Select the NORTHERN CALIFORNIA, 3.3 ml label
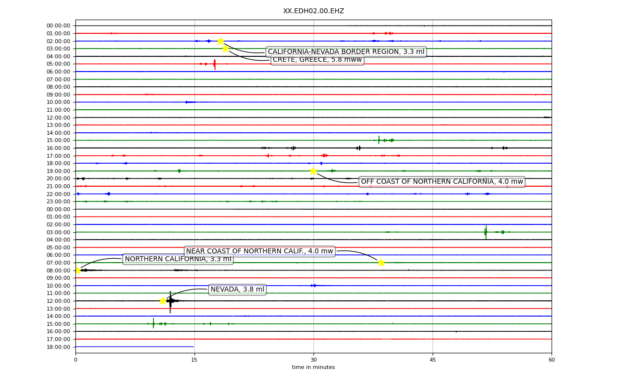The height and width of the screenshot is (392, 627). (178, 259)
